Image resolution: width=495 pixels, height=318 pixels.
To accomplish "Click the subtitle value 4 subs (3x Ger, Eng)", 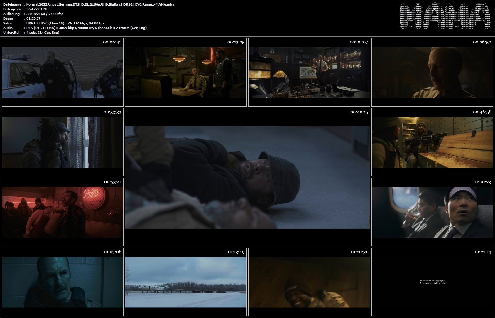I will coord(43,33).
